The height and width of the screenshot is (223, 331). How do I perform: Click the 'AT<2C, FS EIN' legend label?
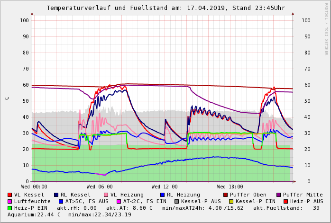point(146,201)
